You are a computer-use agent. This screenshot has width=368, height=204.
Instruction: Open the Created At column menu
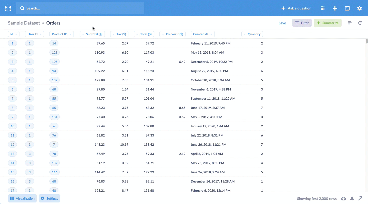(202, 34)
